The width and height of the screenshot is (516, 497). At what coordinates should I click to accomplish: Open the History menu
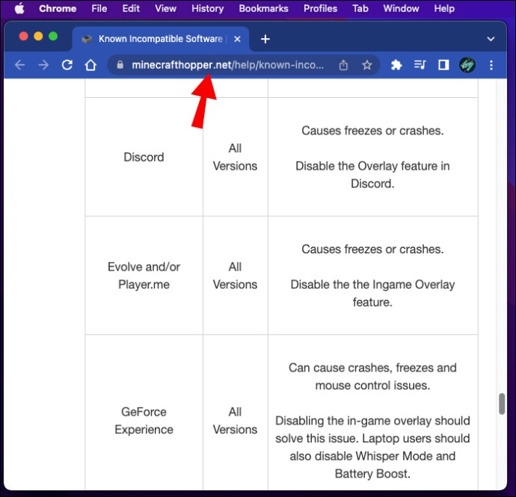pos(207,8)
